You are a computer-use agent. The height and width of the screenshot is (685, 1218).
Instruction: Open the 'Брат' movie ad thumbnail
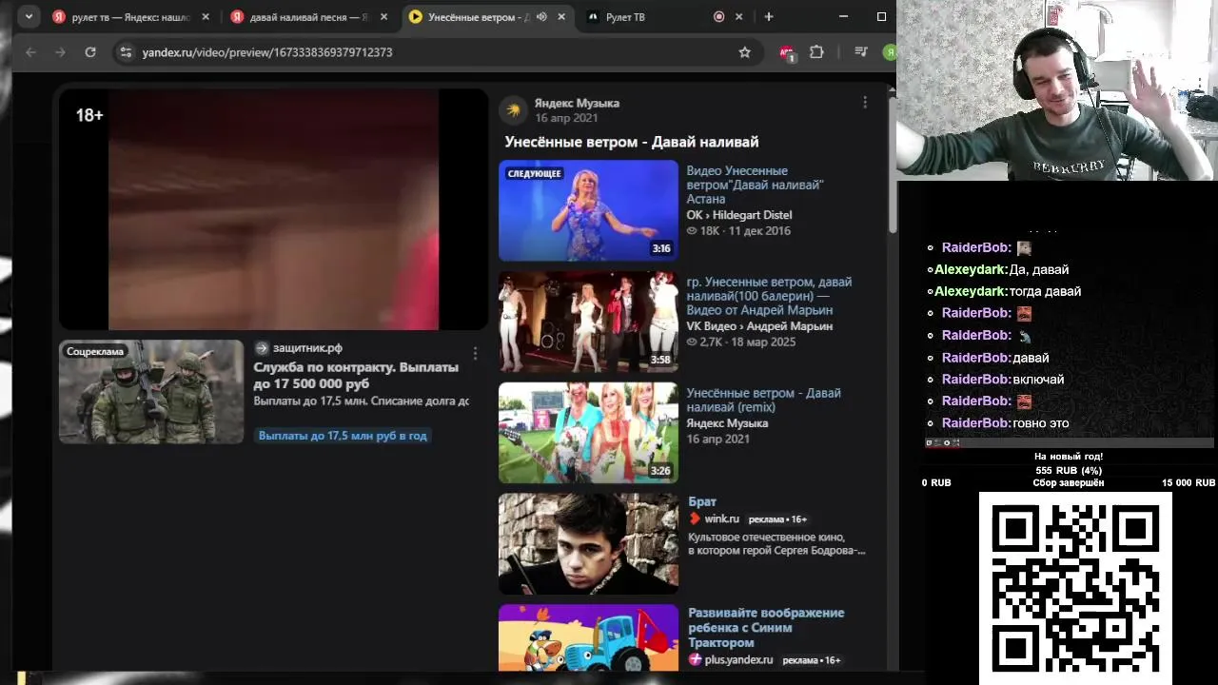coord(588,544)
